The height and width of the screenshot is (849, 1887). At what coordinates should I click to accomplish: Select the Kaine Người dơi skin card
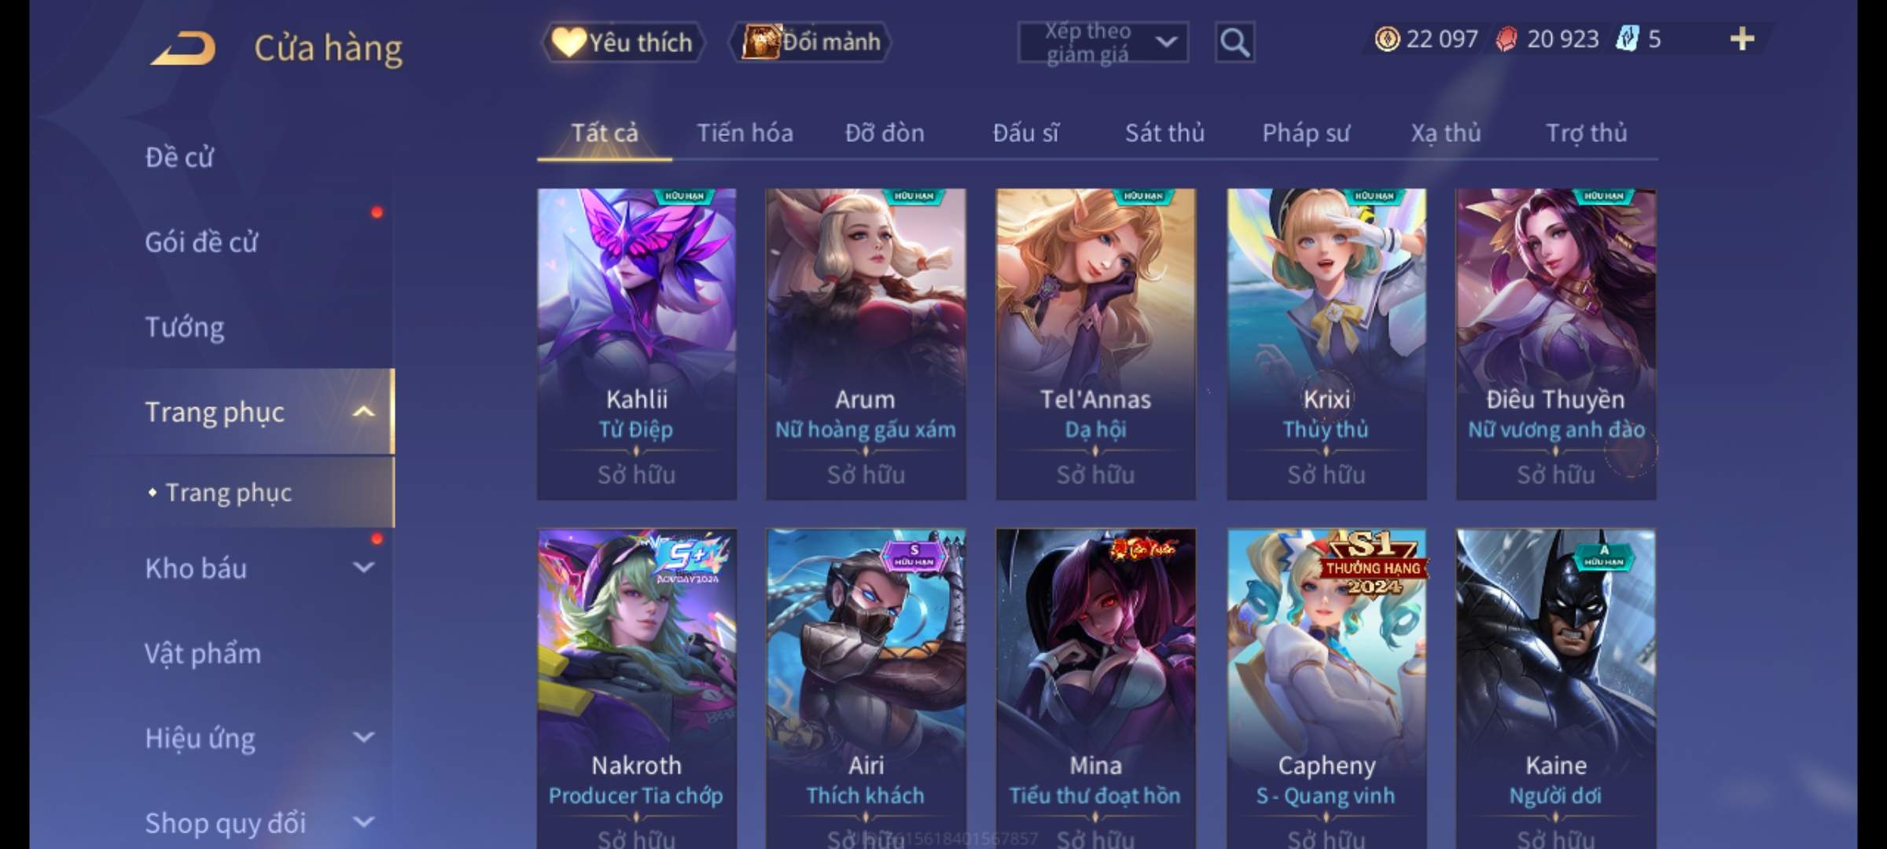[1556, 689]
